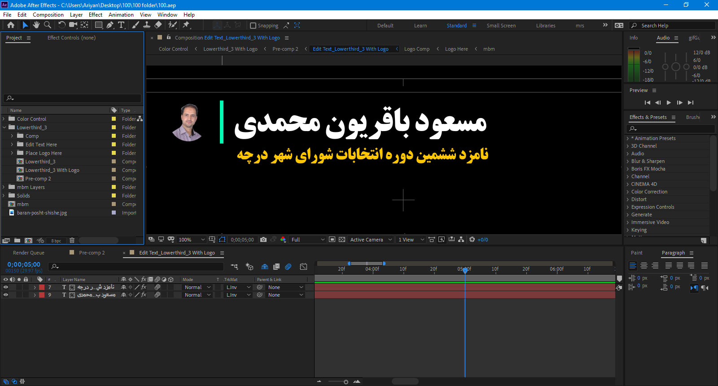Toggle Pixel Aspect Ratio Correction button

point(432,240)
